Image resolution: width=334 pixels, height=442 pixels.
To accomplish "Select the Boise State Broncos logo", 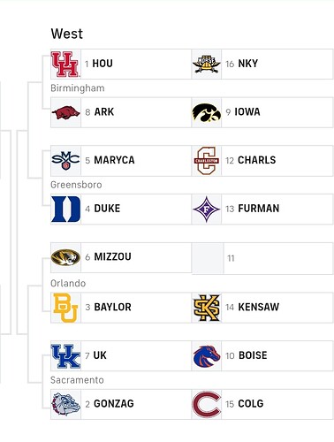I will (207, 356).
